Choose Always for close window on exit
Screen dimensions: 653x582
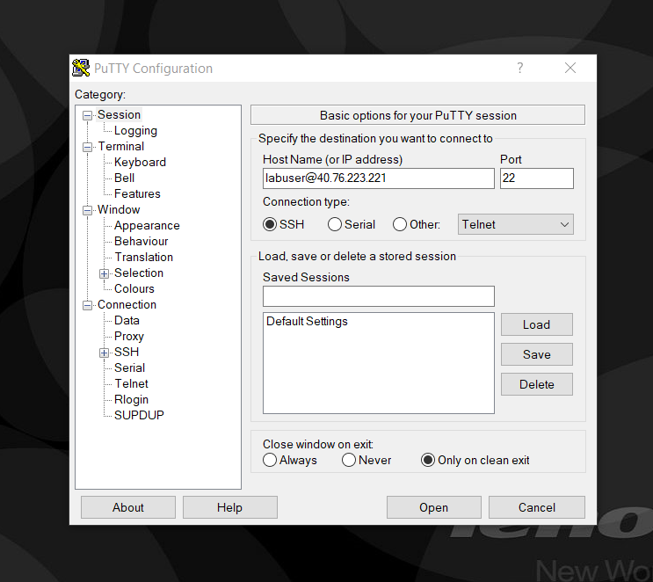[x=270, y=460]
